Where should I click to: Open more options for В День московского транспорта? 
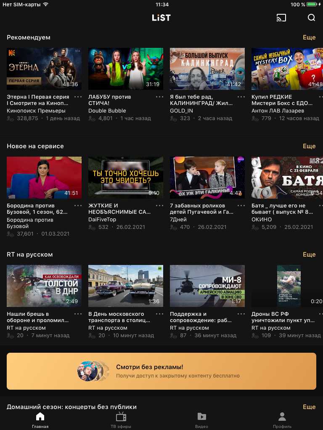159,314
